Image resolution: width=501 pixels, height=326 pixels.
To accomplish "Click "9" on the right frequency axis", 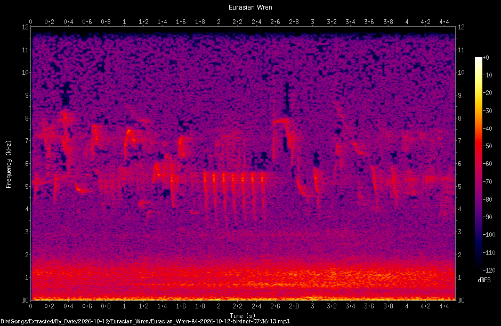I will [459, 96].
